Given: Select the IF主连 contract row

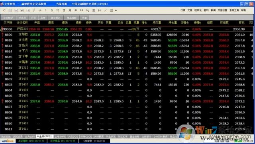Looking at the screenshot, I should [x=127, y=40].
